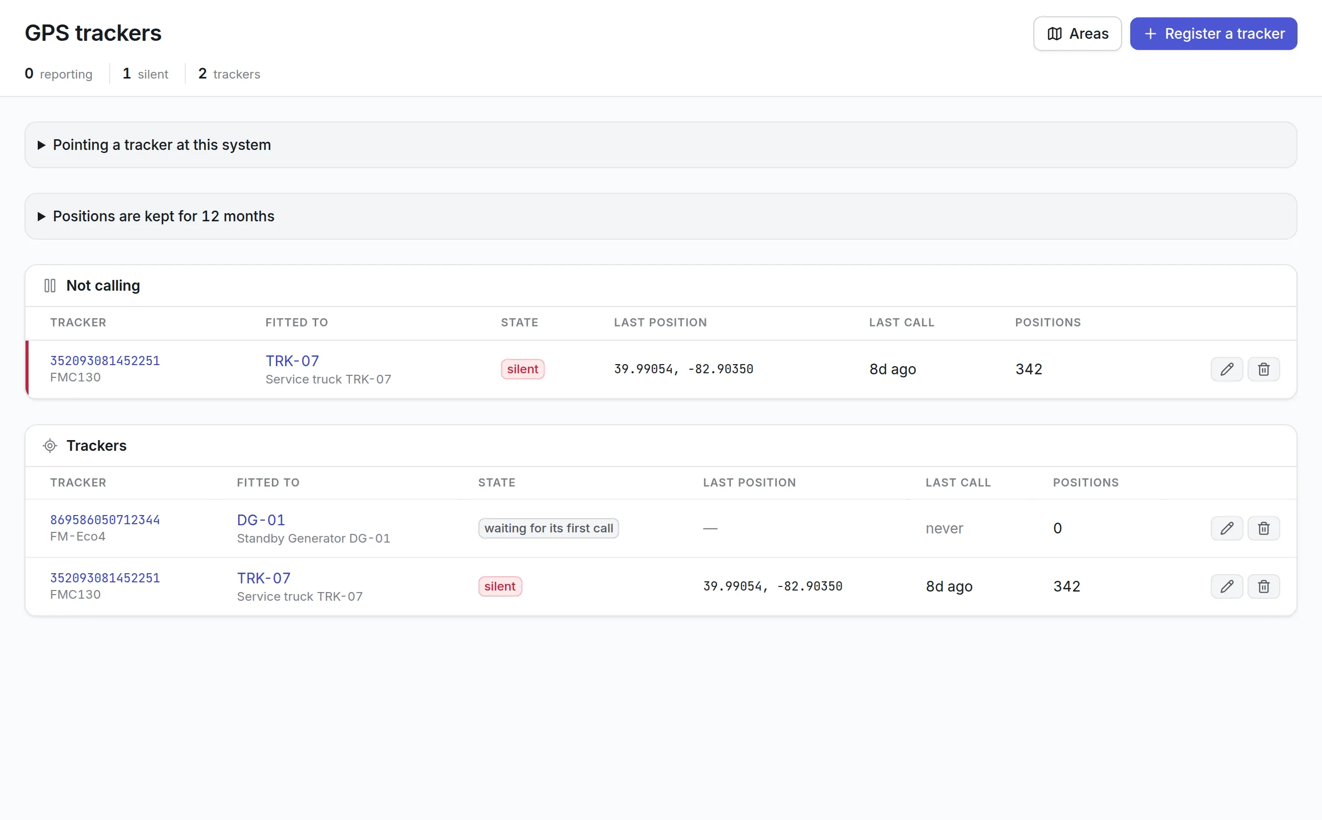Click the pencil icon in Trackers list TRK-07 row

click(x=1227, y=586)
